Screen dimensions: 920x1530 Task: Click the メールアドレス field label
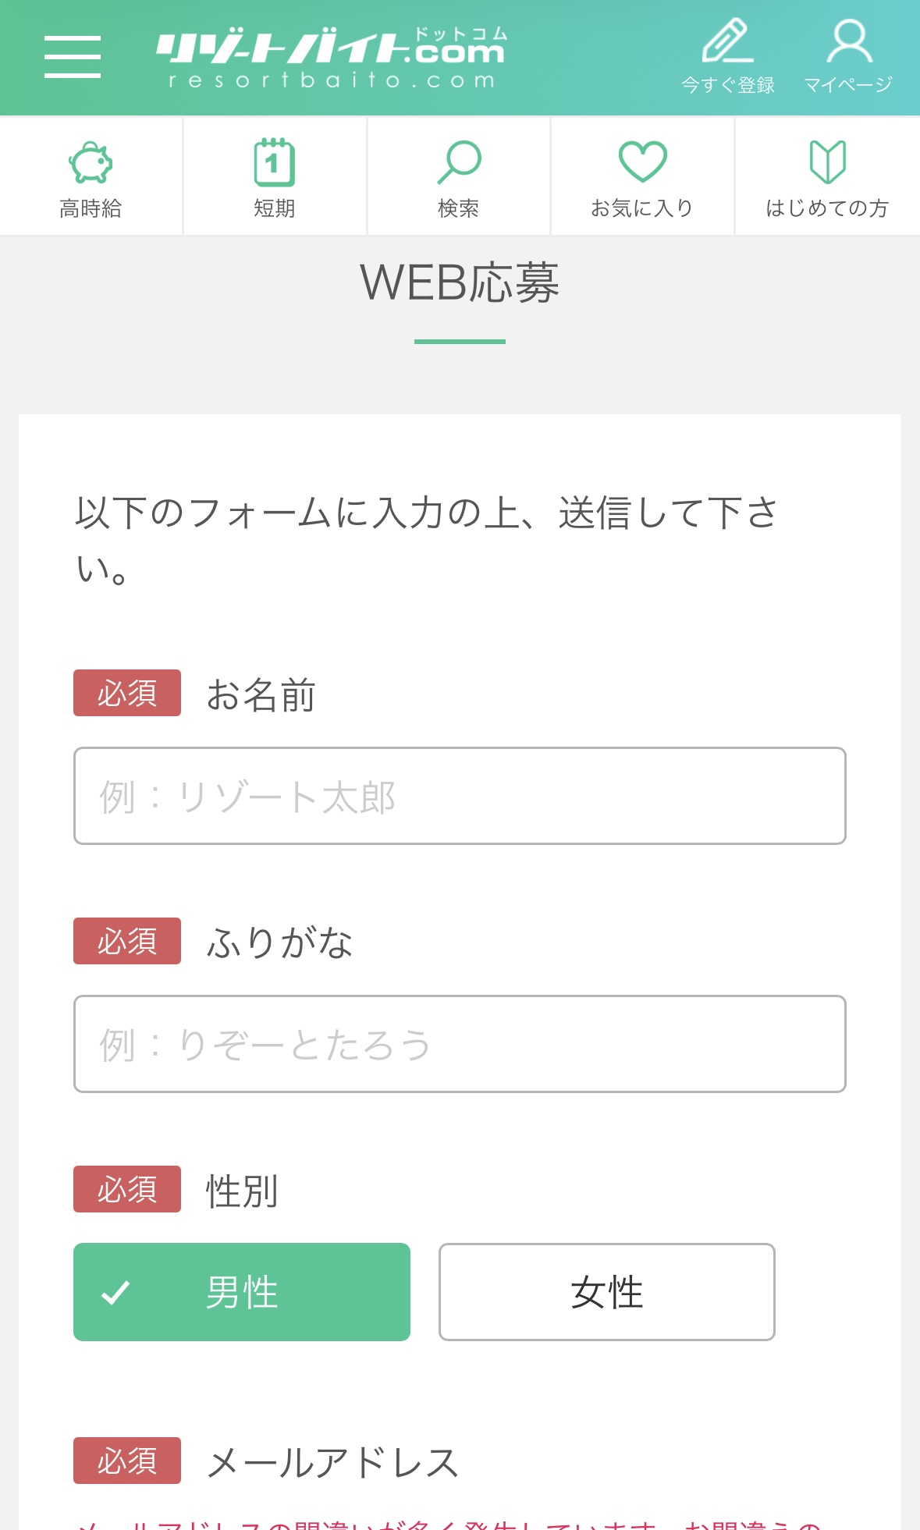(333, 1462)
